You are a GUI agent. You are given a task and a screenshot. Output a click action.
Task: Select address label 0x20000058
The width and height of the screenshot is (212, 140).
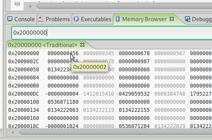point(24,69)
